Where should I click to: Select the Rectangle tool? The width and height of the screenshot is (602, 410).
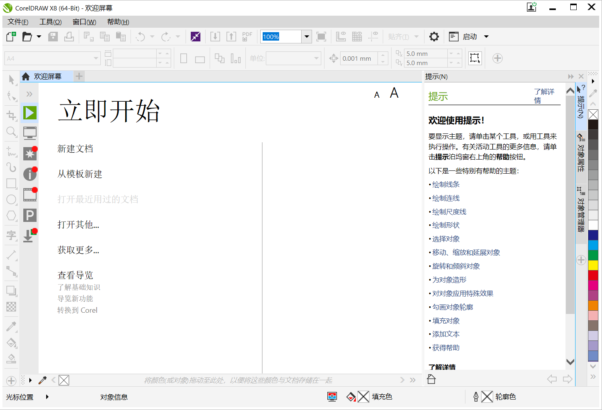pos(11,184)
